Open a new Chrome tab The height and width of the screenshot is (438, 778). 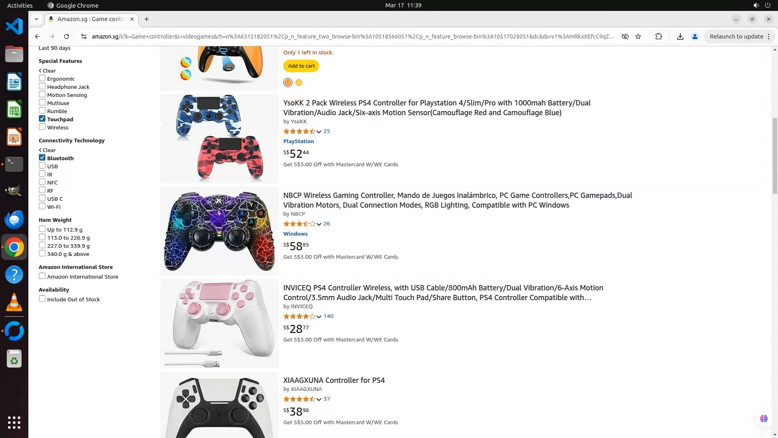click(x=147, y=19)
